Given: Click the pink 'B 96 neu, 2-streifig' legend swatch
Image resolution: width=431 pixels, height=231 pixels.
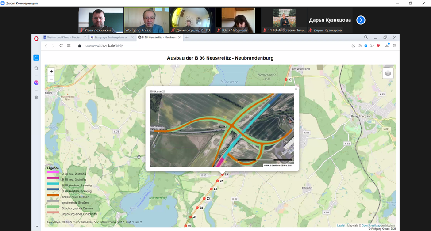Looking at the screenshot, I should point(53,172).
